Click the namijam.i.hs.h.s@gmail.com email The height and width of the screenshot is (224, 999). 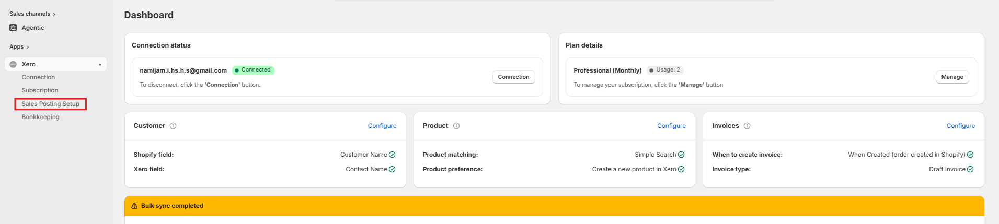[183, 70]
